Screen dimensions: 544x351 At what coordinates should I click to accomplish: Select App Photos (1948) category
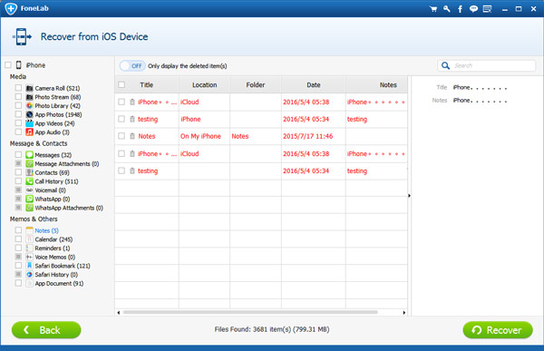58,114
